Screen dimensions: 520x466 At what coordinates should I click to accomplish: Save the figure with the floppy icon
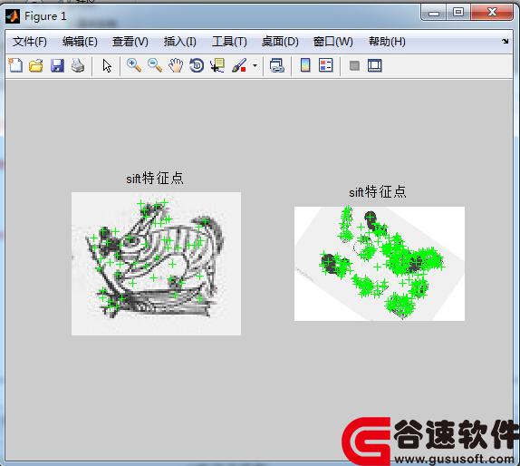pos(57,65)
